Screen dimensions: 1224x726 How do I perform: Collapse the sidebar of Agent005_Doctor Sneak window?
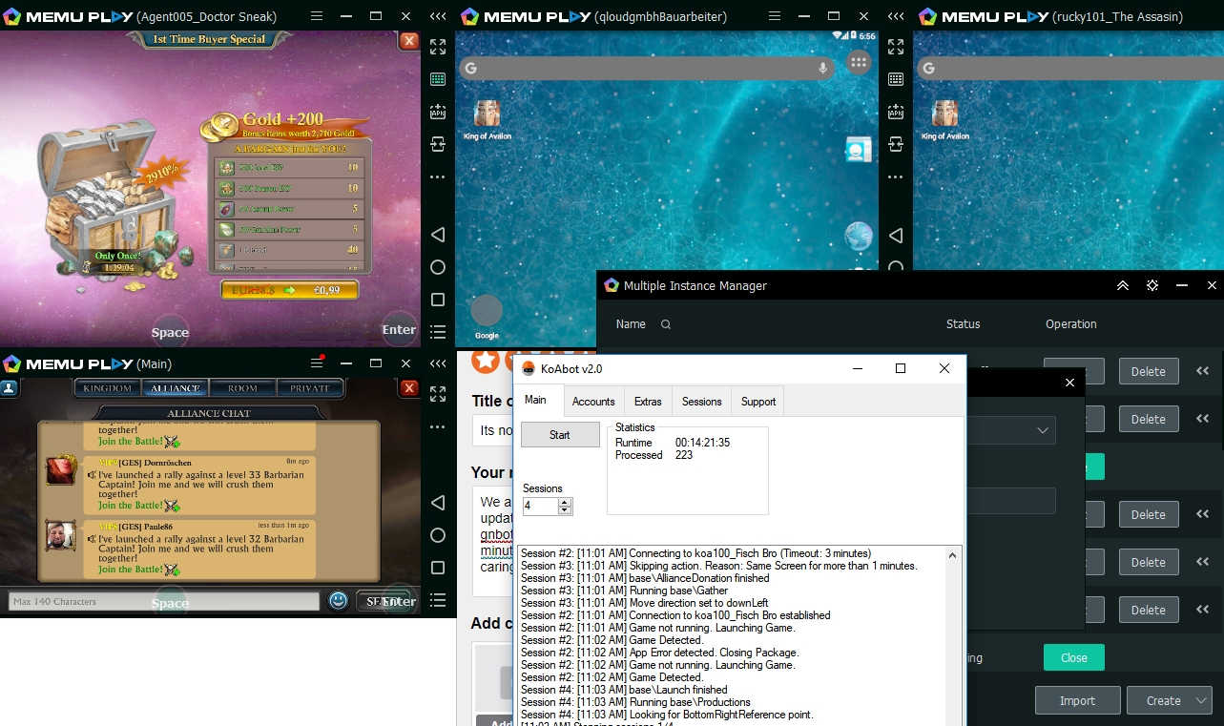pos(438,16)
